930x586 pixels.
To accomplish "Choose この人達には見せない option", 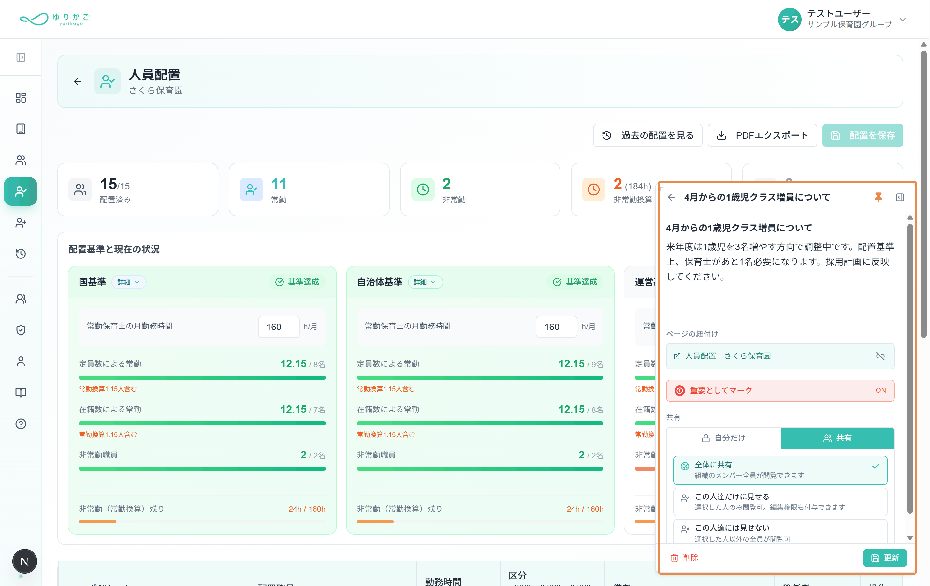I will [780, 532].
